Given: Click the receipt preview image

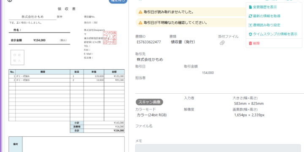Looking at the screenshot, I should click(67, 78).
